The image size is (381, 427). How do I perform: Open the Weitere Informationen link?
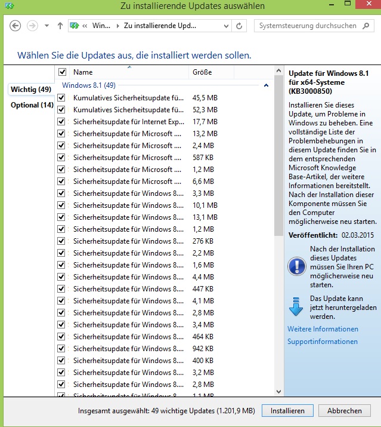323,329
